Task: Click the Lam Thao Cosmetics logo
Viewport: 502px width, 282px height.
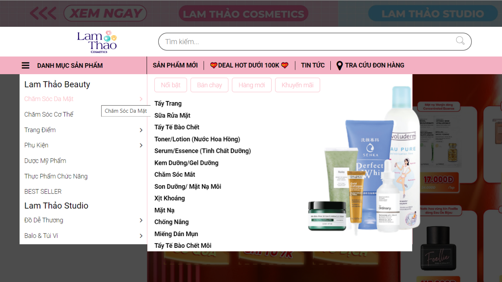Action: pyautogui.click(x=97, y=42)
